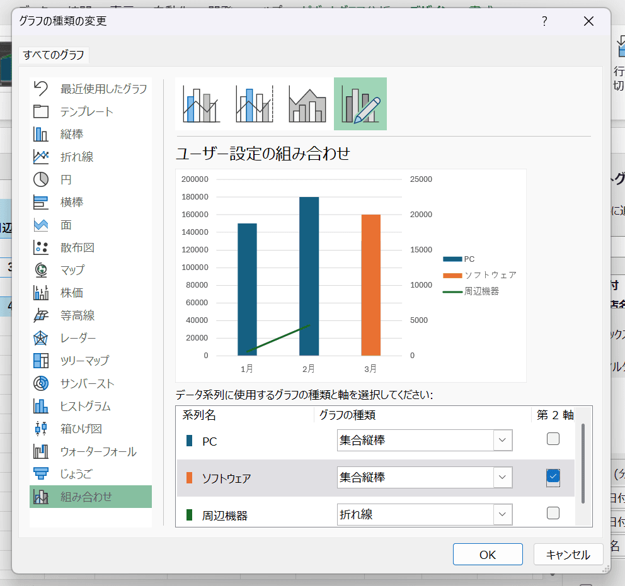Click the help question mark icon
The image size is (625, 586).
point(544,21)
